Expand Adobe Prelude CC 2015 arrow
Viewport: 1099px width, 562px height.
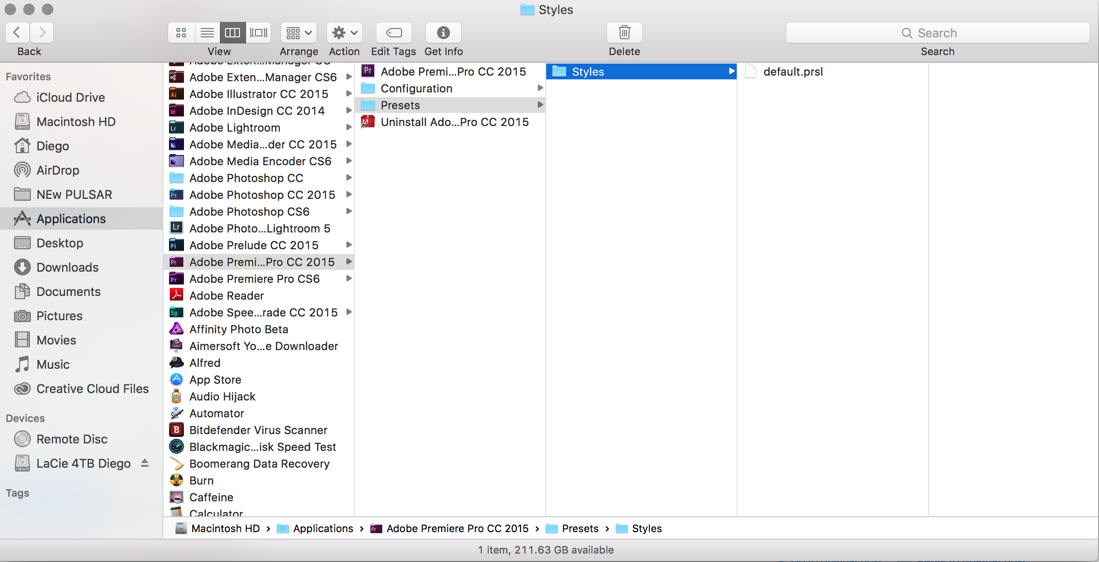349,245
